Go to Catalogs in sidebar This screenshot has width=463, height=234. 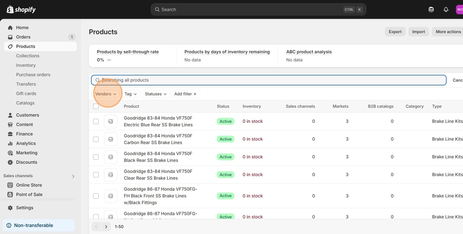click(x=25, y=103)
